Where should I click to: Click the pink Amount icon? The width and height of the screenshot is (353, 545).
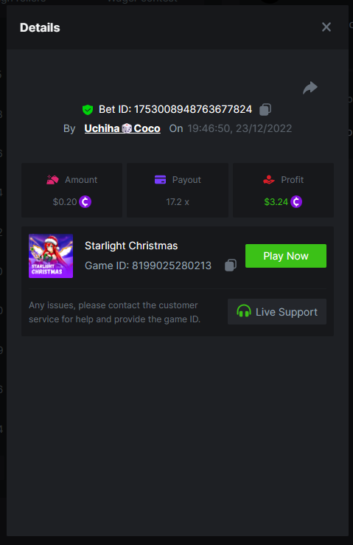[x=52, y=180]
